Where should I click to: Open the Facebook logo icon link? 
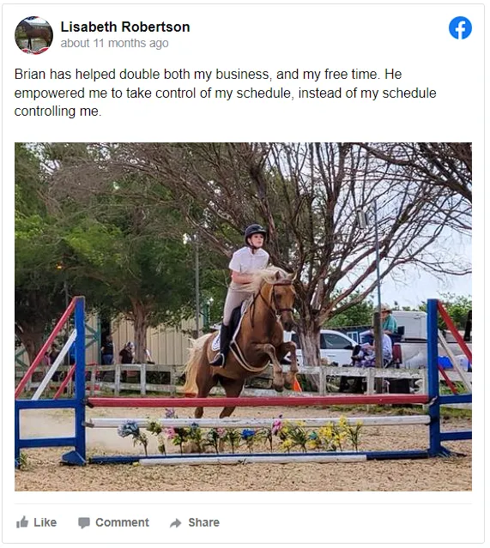460,28
